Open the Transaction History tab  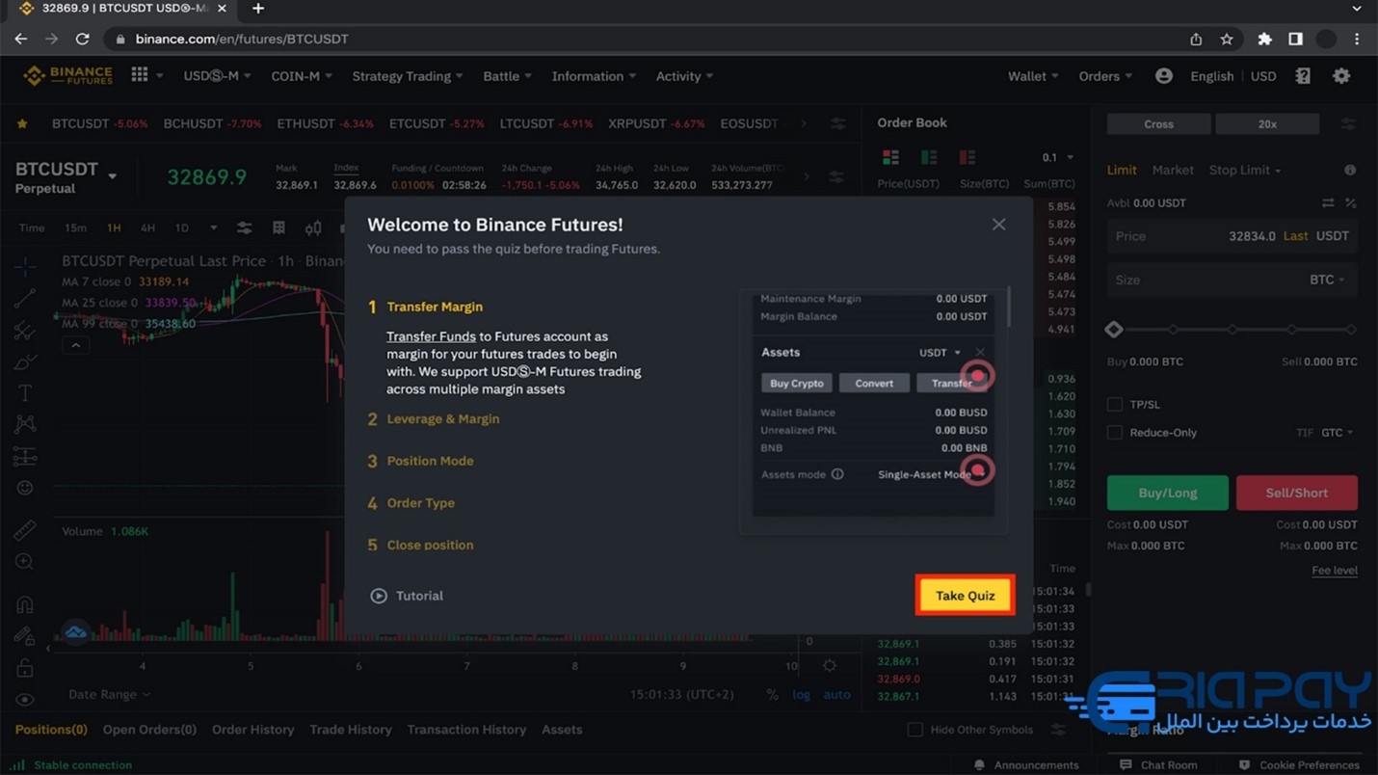pos(466,730)
